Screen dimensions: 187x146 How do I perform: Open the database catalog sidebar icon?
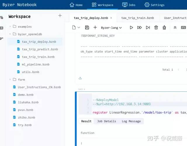click(2, 28)
